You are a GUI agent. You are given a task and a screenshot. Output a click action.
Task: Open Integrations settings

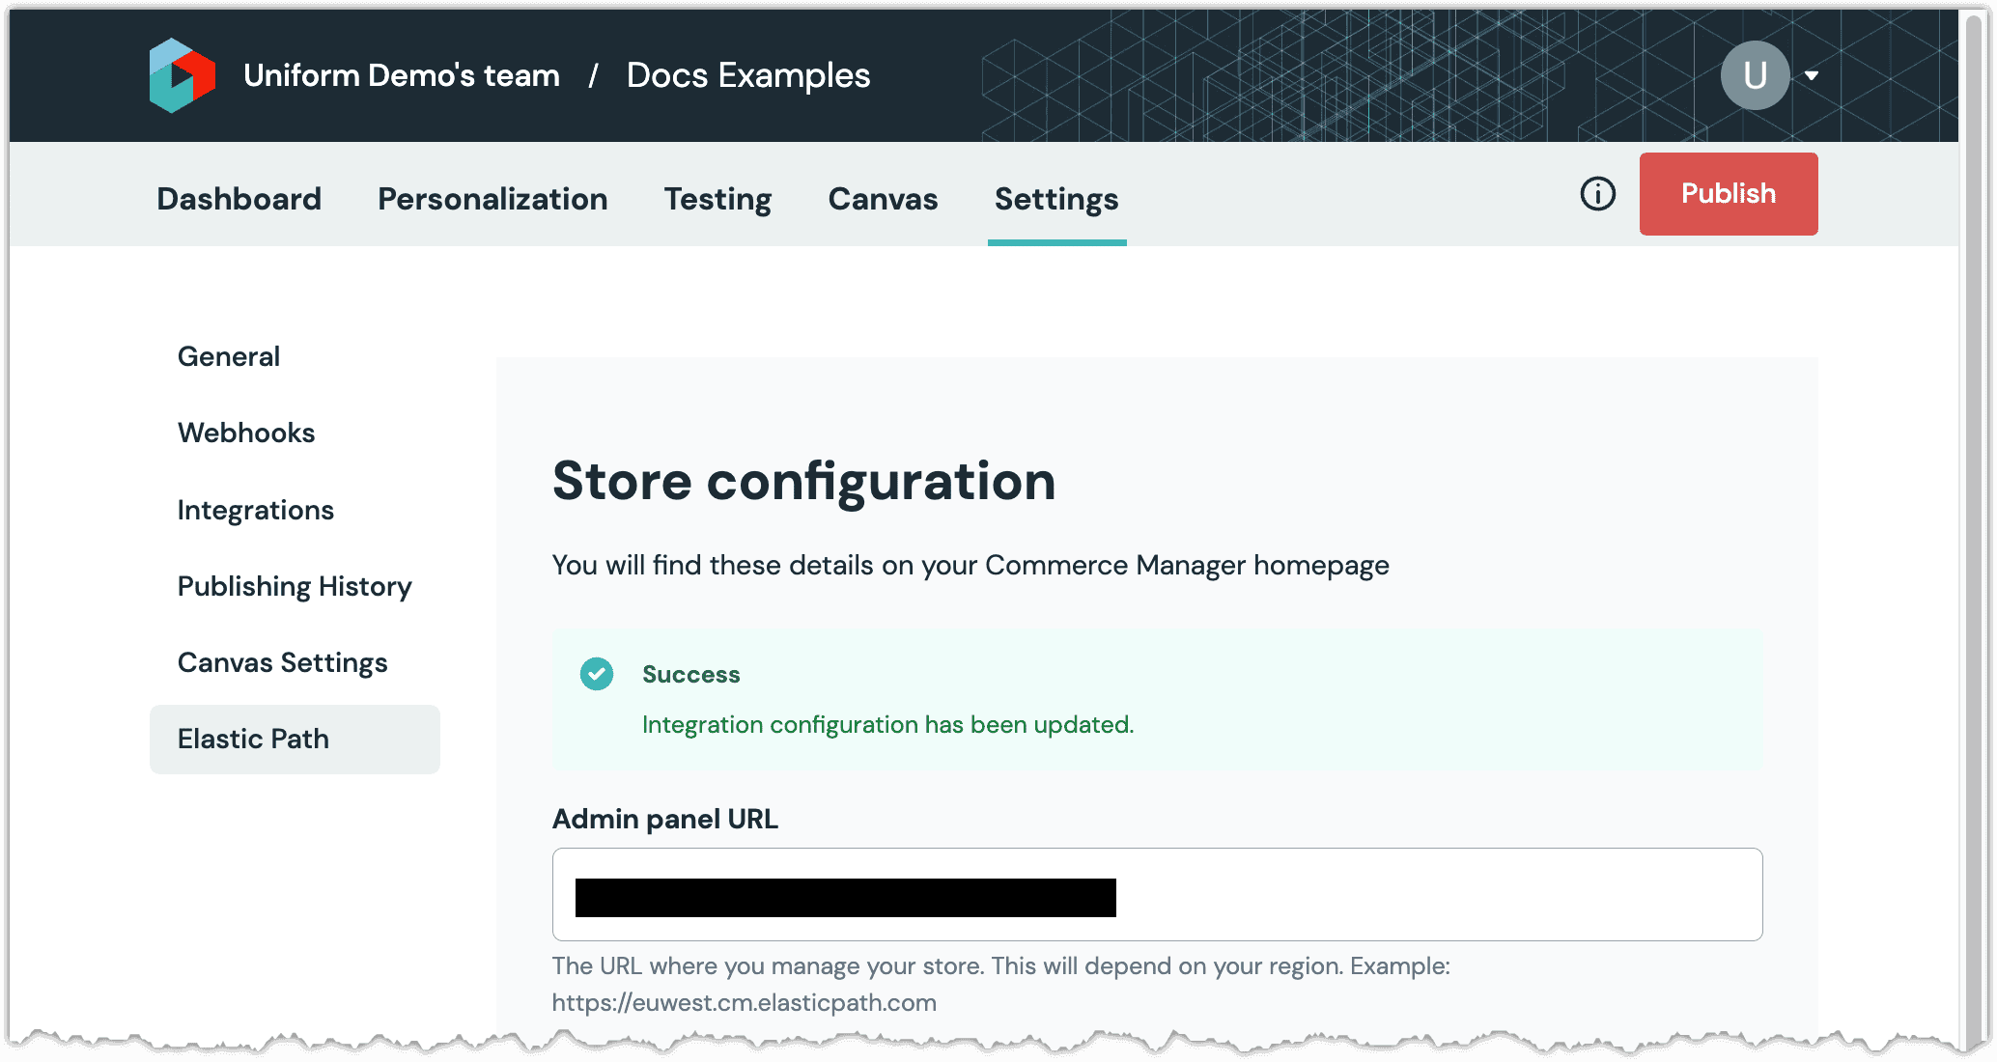tap(256, 510)
